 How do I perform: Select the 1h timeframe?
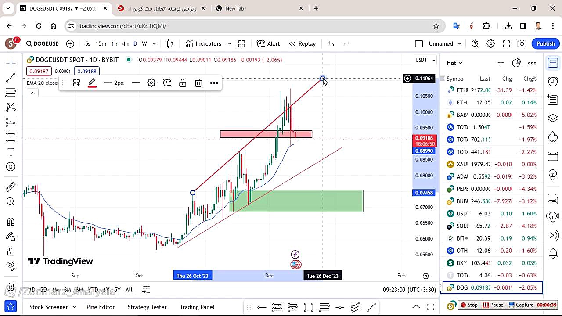pos(114,43)
